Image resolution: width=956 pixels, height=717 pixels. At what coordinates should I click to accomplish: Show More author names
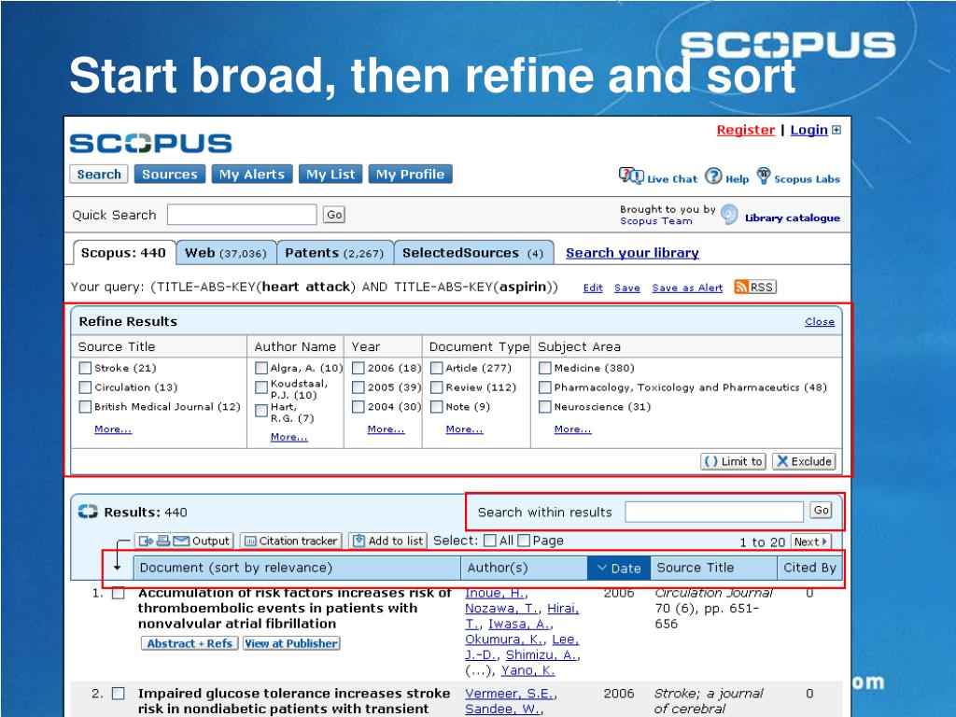[x=289, y=437]
